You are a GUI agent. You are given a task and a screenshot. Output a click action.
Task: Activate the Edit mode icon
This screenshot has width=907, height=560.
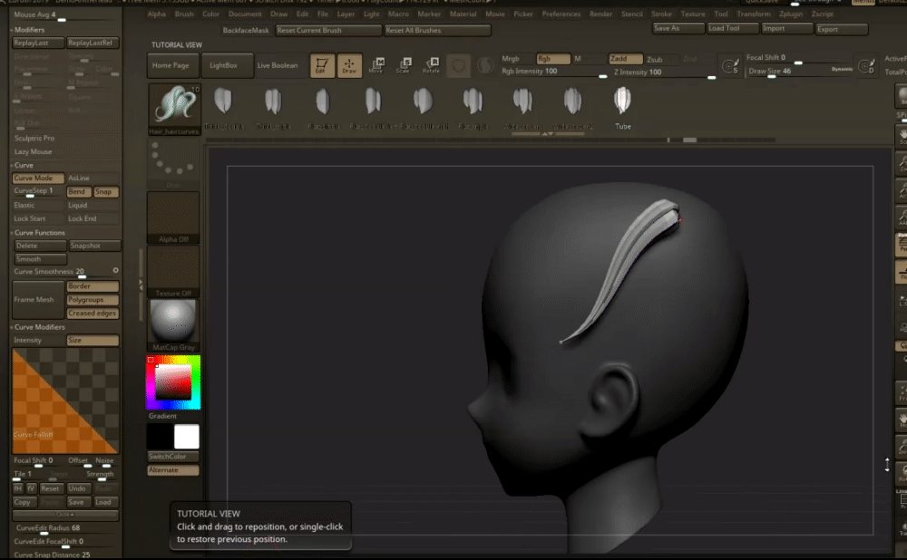point(322,65)
